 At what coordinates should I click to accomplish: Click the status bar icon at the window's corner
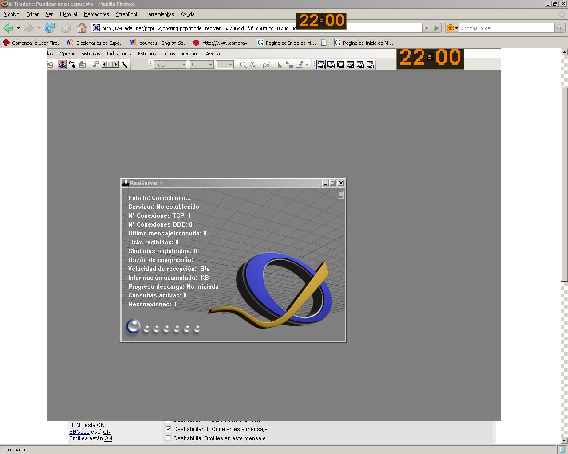click(x=563, y=450)
